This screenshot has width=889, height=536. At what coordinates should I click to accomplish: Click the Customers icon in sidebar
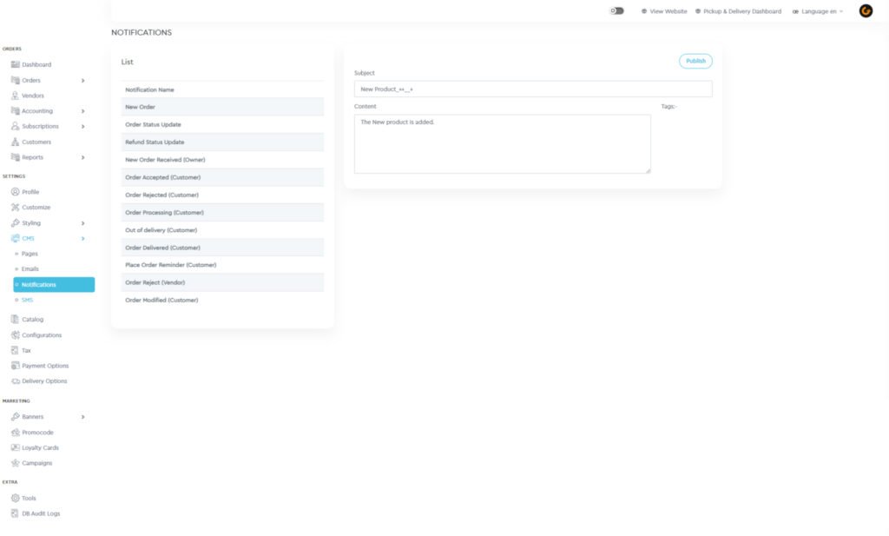pos(15,142)
